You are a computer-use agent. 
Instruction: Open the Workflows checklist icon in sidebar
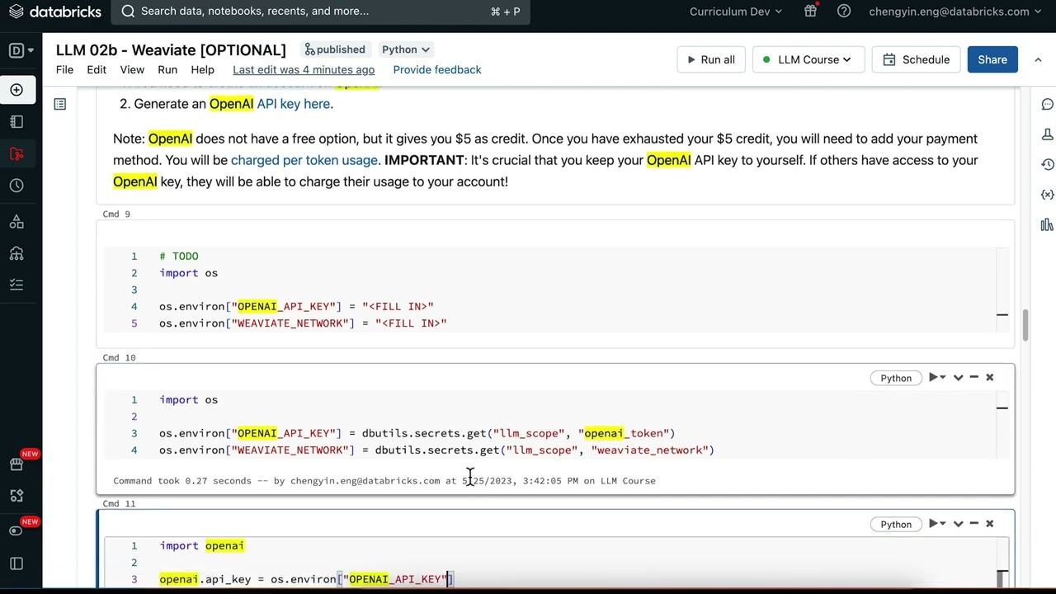tap(16, 285)
